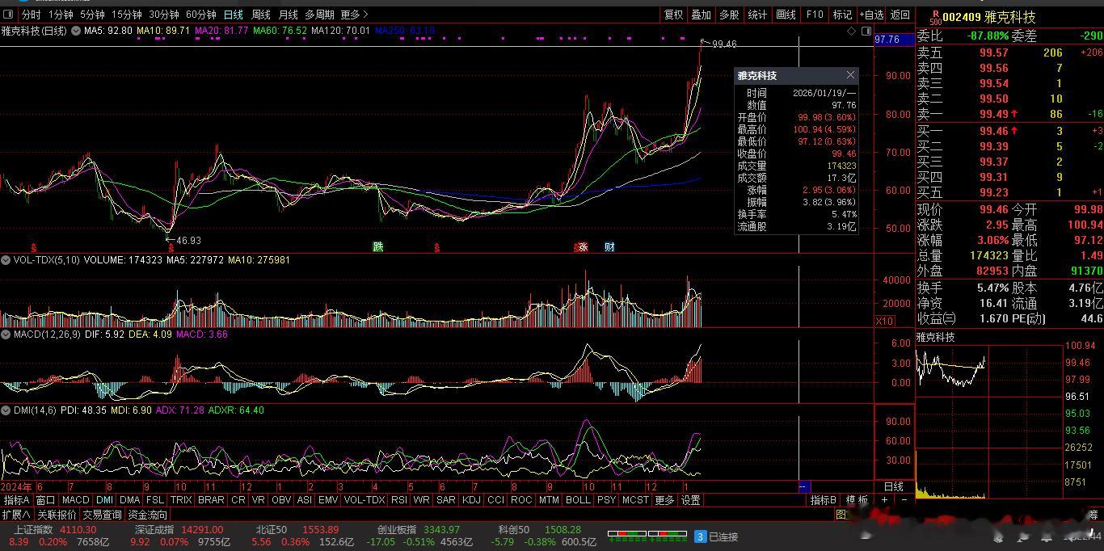Click the 多股 button

point(729,15)
